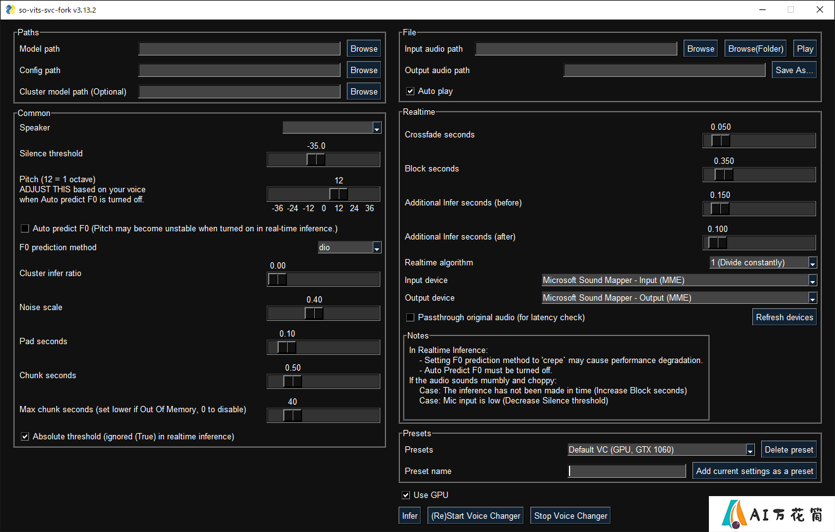This screenshot has width=835, height=532.
Task: Disable the Use GPU checkbox
Action: (406, 495)
